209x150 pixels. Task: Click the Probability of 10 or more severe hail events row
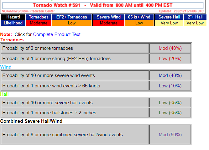pos(75,103)
